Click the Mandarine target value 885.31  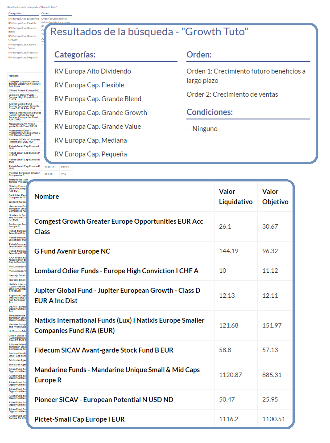pyautogui.click(x=272, y=375)
